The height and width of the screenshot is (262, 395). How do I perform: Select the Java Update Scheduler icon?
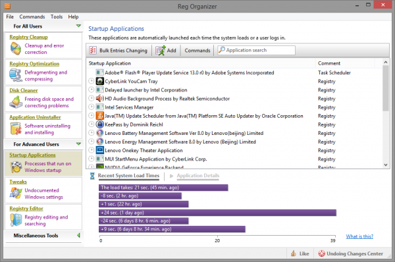(x=100, y=116)
